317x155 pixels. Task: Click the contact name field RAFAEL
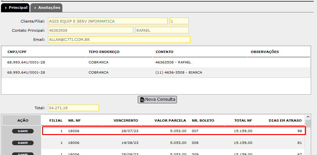(x=162, y=30)
